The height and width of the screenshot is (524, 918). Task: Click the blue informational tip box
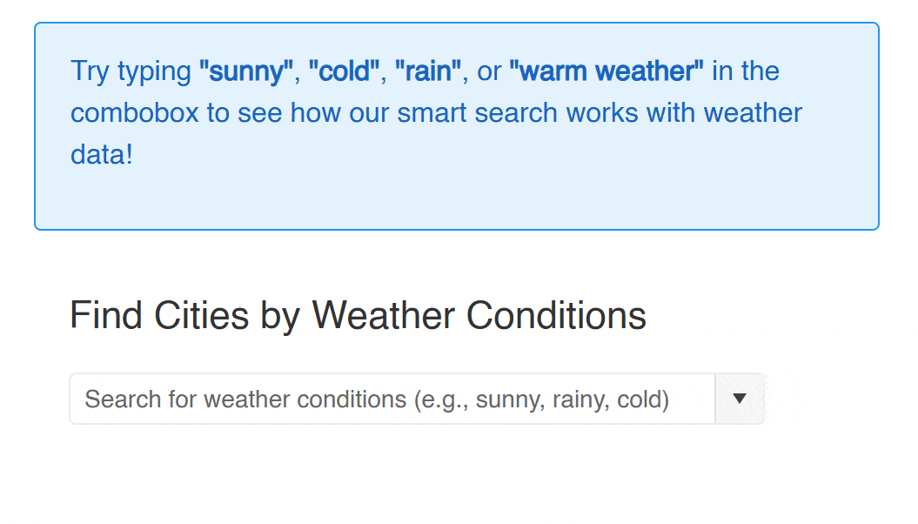(457, 126)
